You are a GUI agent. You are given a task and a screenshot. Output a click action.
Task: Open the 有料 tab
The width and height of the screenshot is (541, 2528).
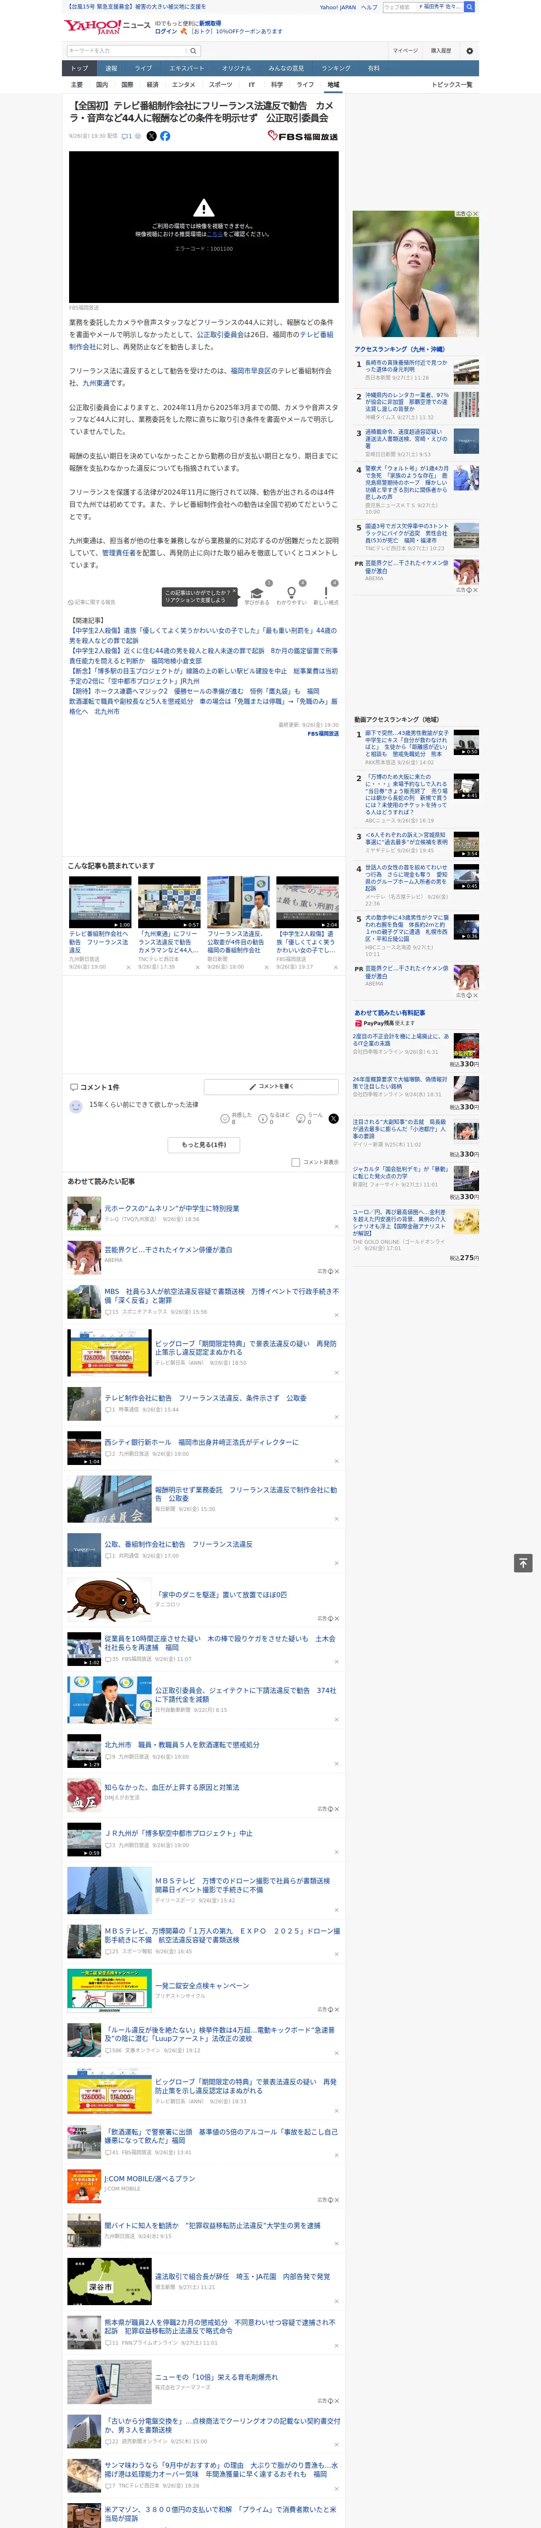373,69
